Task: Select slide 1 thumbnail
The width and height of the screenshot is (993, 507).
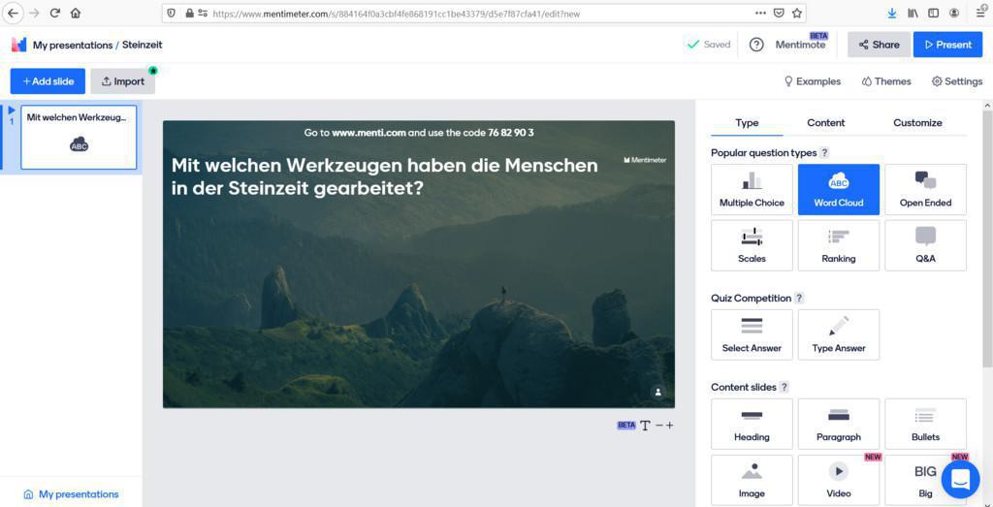Action: [x=79, y=138]
